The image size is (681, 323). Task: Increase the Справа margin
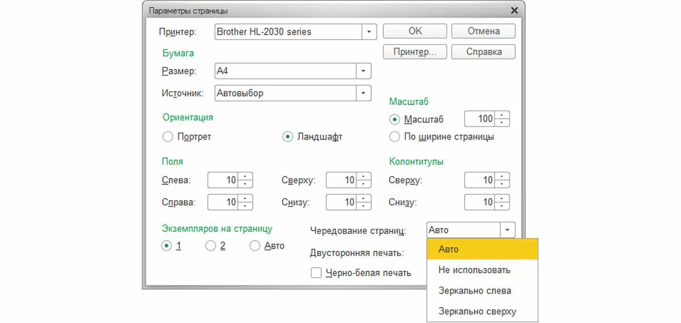(245, 198)
